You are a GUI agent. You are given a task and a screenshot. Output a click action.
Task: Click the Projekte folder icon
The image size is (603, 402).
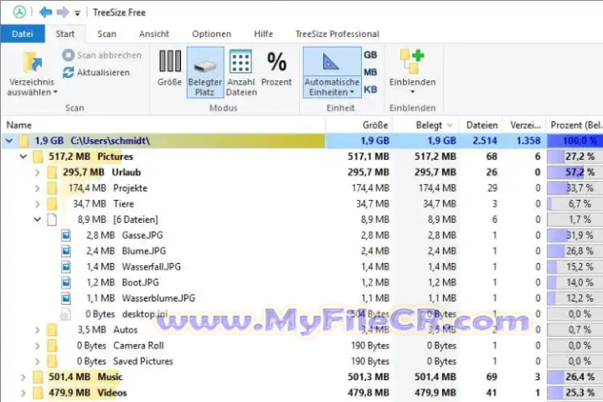(x=52, y=188)
